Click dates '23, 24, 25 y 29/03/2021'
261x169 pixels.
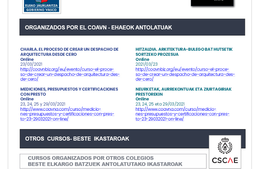[43, 104]
